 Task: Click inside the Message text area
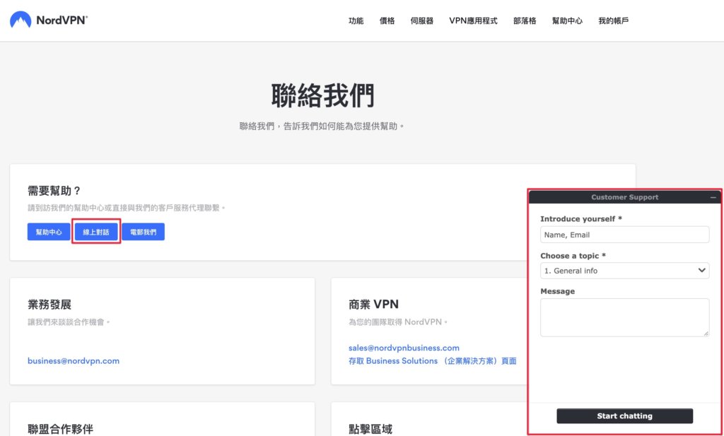624,317
